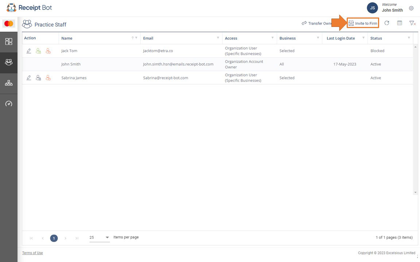420x262 pixels.
Task: Select the Practice Staff sidebar tab
Action: point(9,62)
